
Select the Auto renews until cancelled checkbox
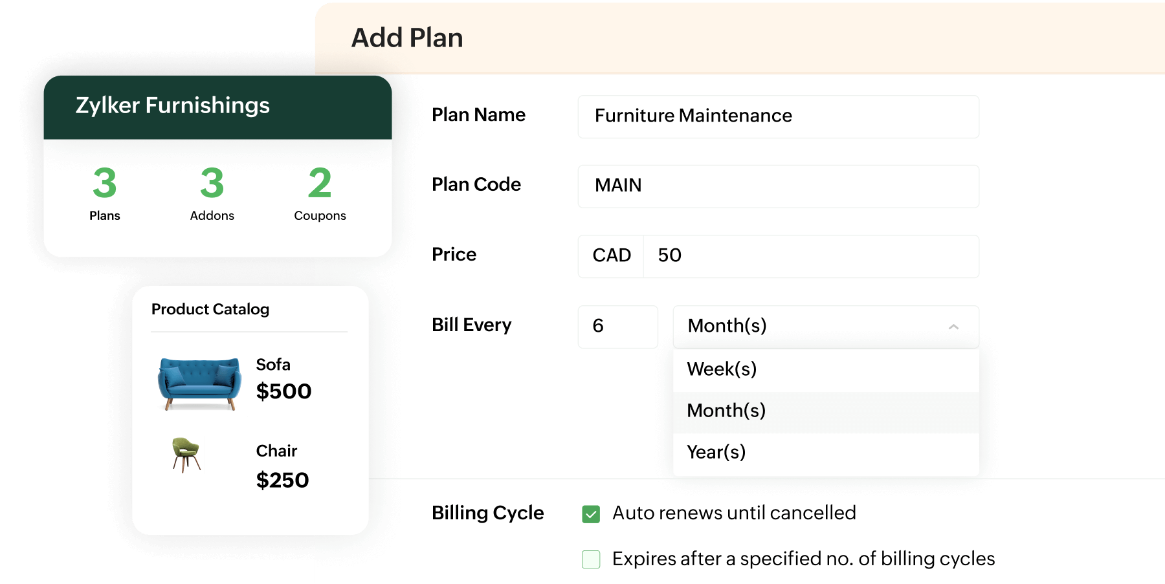coord(591,513)
